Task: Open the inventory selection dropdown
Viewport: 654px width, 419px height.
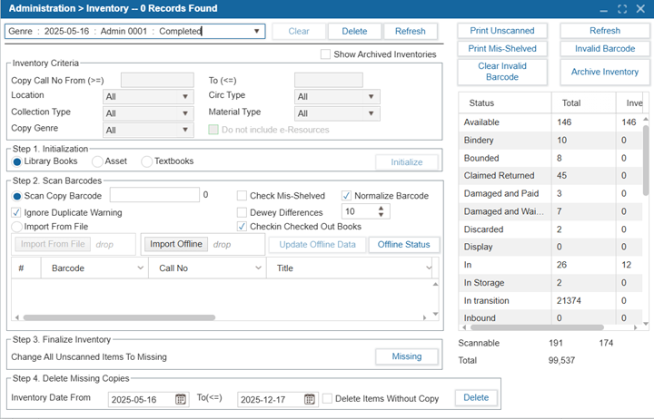Action: pos(256,31)
